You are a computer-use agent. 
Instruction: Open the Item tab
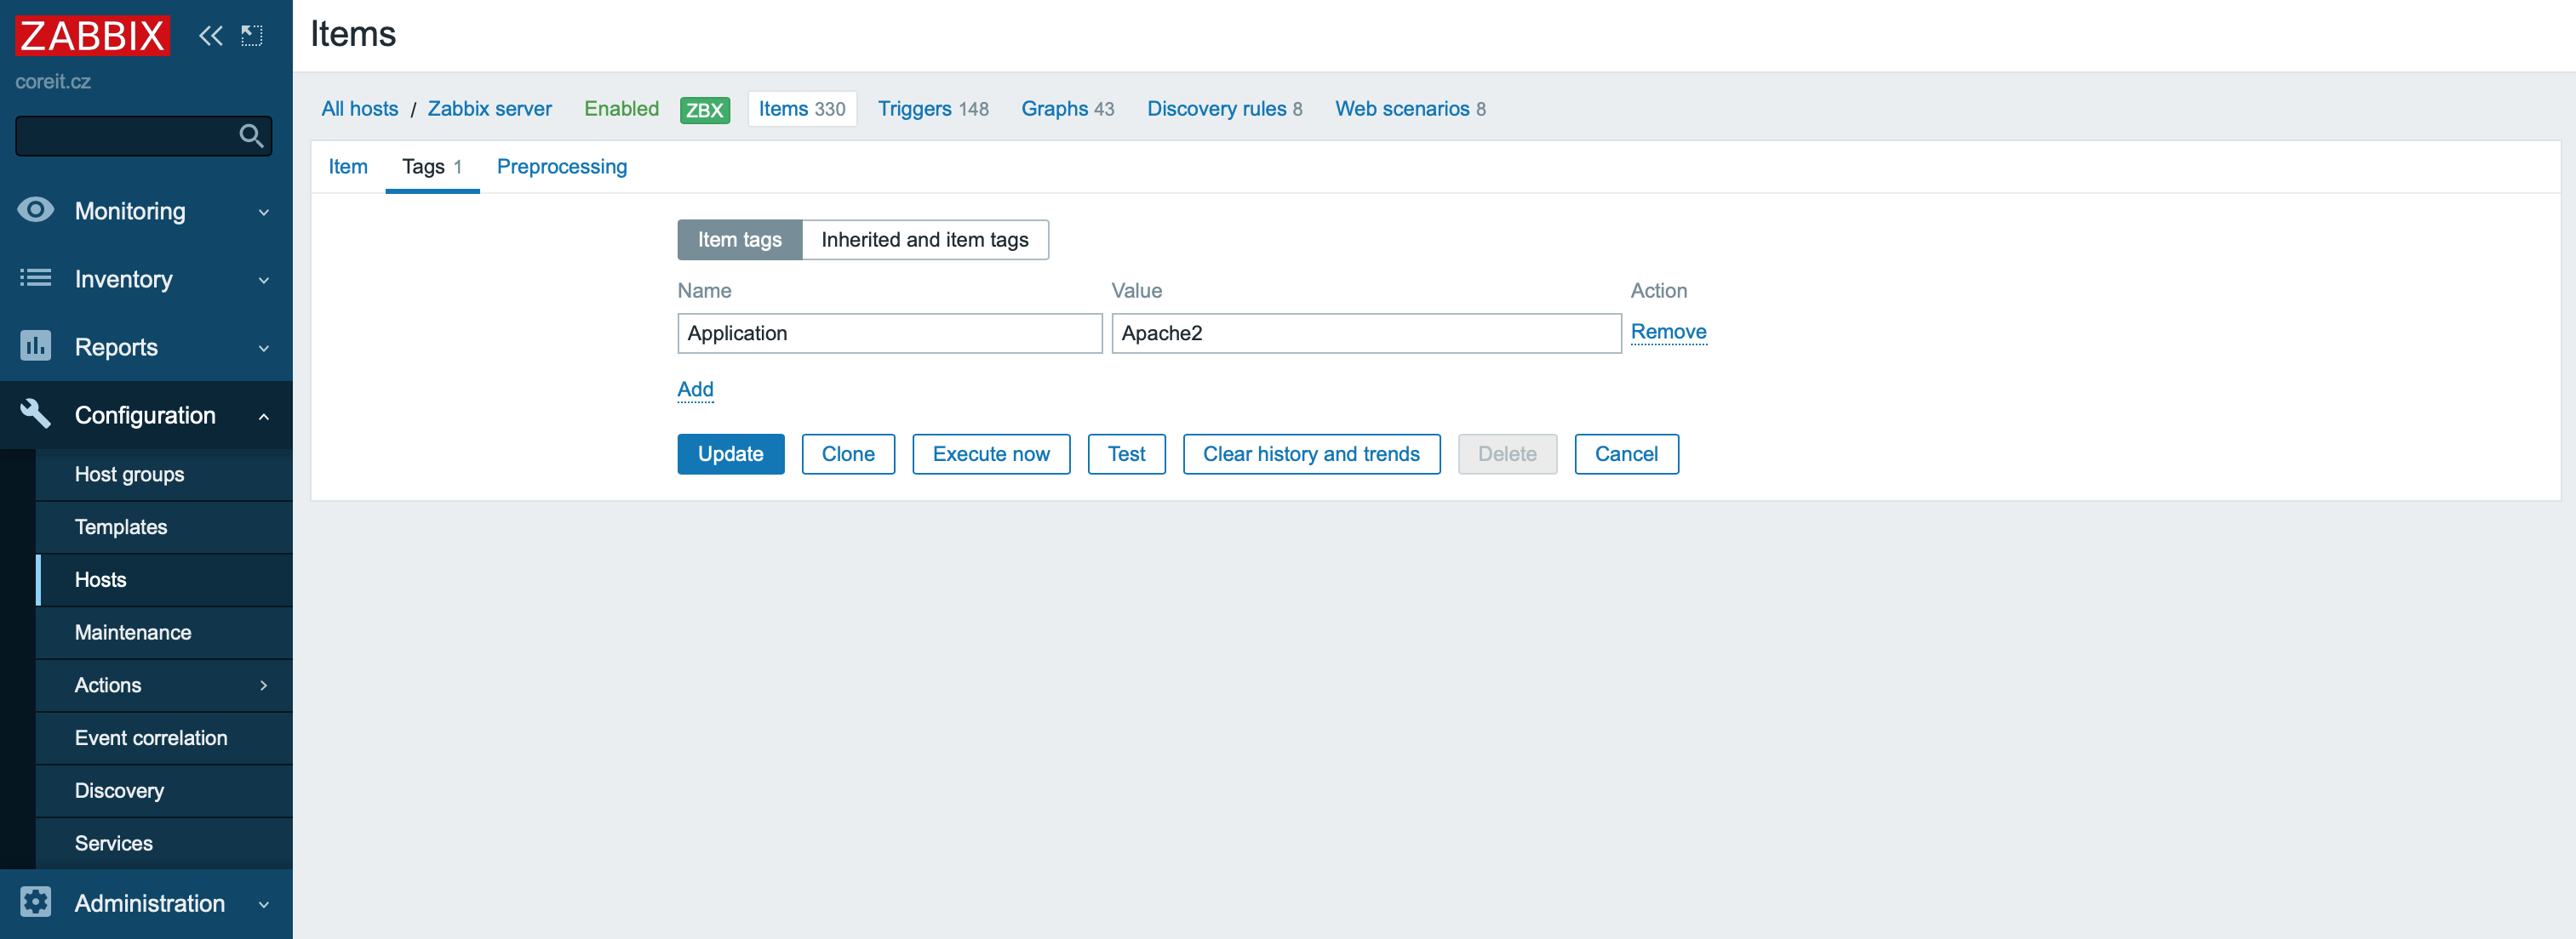pyautogui.click(x=348, y=167)
